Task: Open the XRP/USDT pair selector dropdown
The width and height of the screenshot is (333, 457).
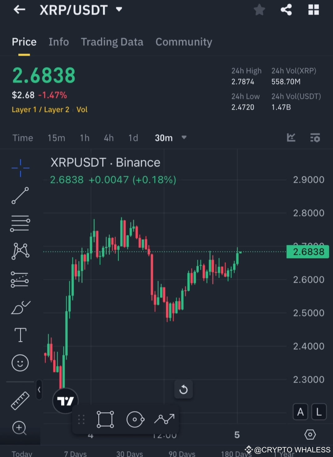Action: coord(119,10)
